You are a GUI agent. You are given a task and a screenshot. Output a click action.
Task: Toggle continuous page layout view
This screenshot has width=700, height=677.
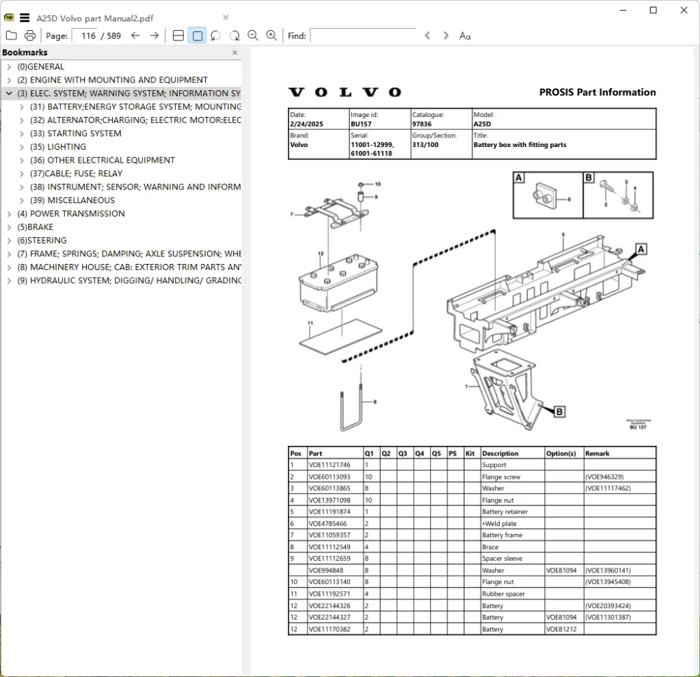178,36
